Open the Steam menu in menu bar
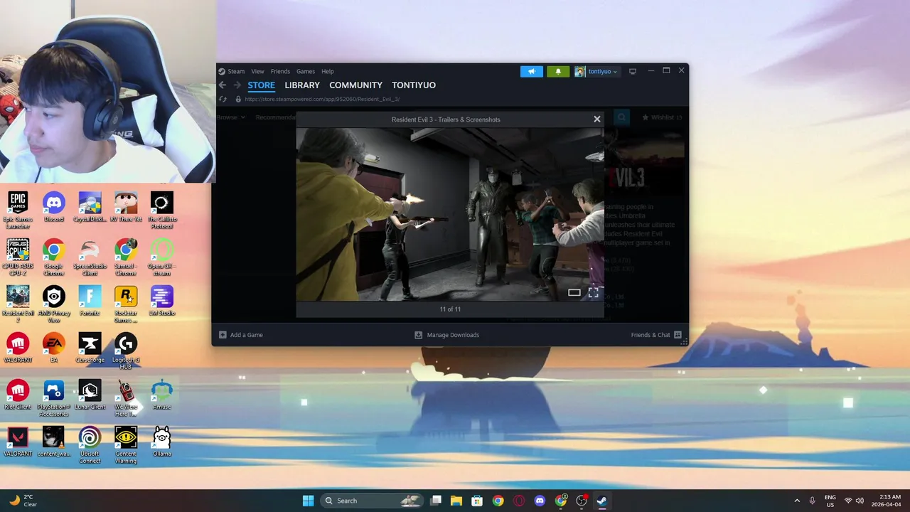The image size is (910, 512). tap(236, 71)
